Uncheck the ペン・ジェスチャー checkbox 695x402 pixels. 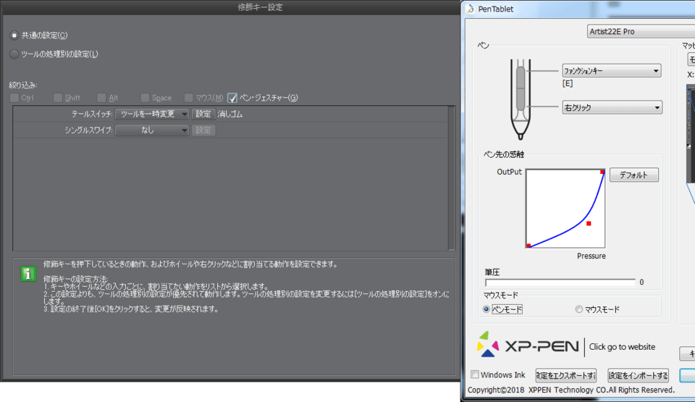pos(232,98)
